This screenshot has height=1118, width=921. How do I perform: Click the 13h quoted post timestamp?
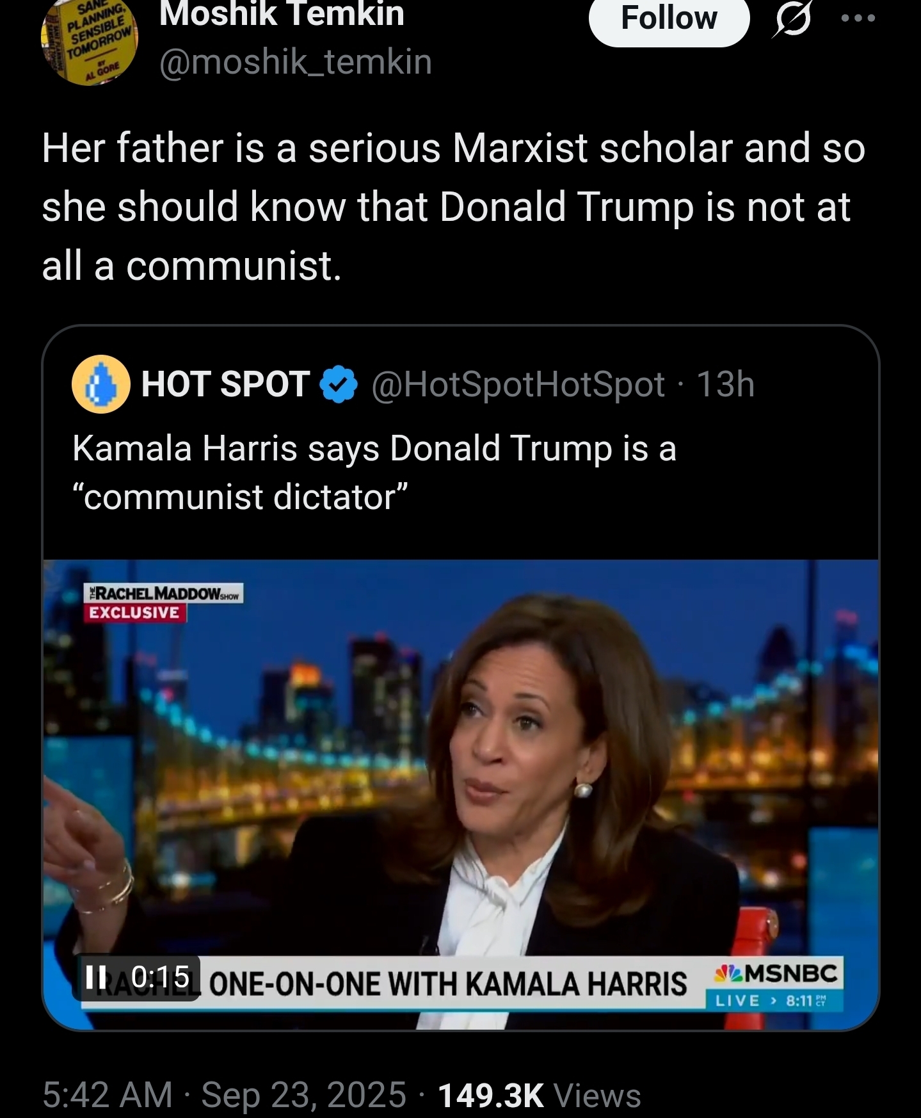(725, 384)
